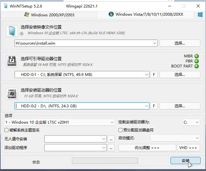Enable 预分配驱动器盘符 checkbox
The image size is (206, 171).
click(x=120, y=130)
